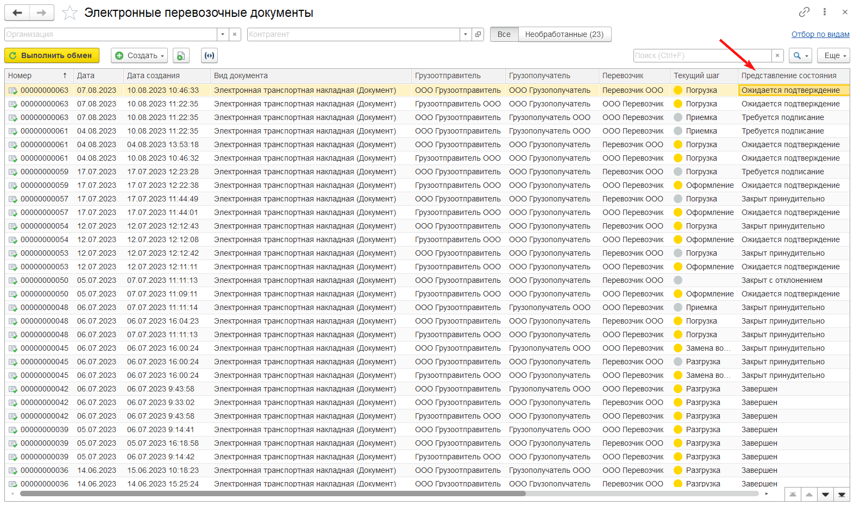Click the horizontal scrollbar thumb under the table
Screen dimensions: 860x506
(x=273, y=494)
